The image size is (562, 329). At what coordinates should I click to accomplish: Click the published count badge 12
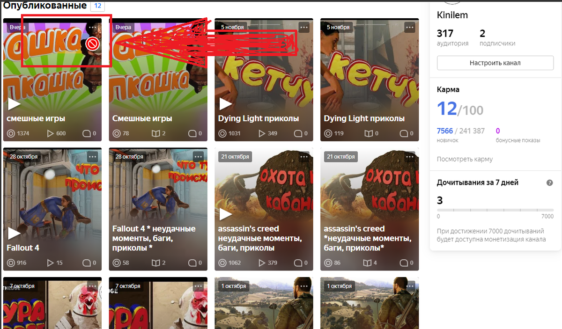(x=97, y=6)
